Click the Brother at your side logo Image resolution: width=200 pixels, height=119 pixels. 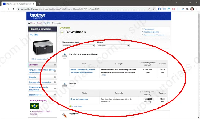38,16
